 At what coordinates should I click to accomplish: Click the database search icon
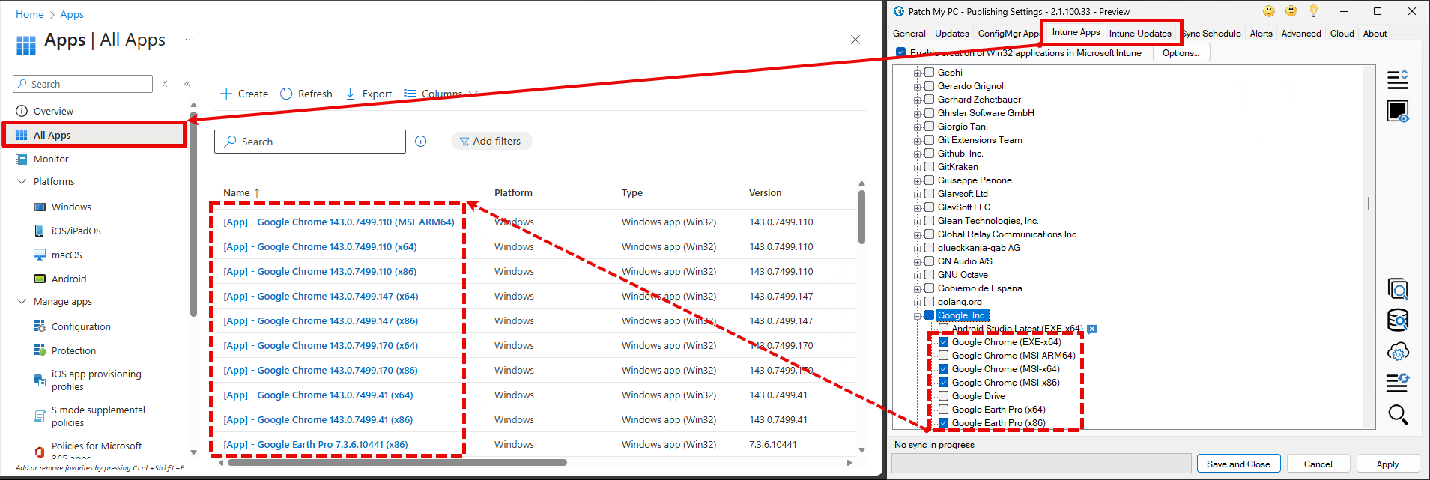pos(1398,320)
